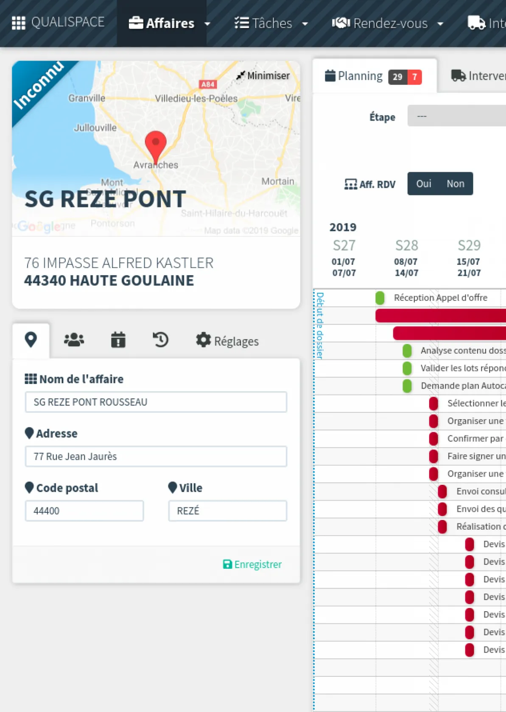Open the history clock icon tab
The image size is (506, 712).
tap(160, 340)
